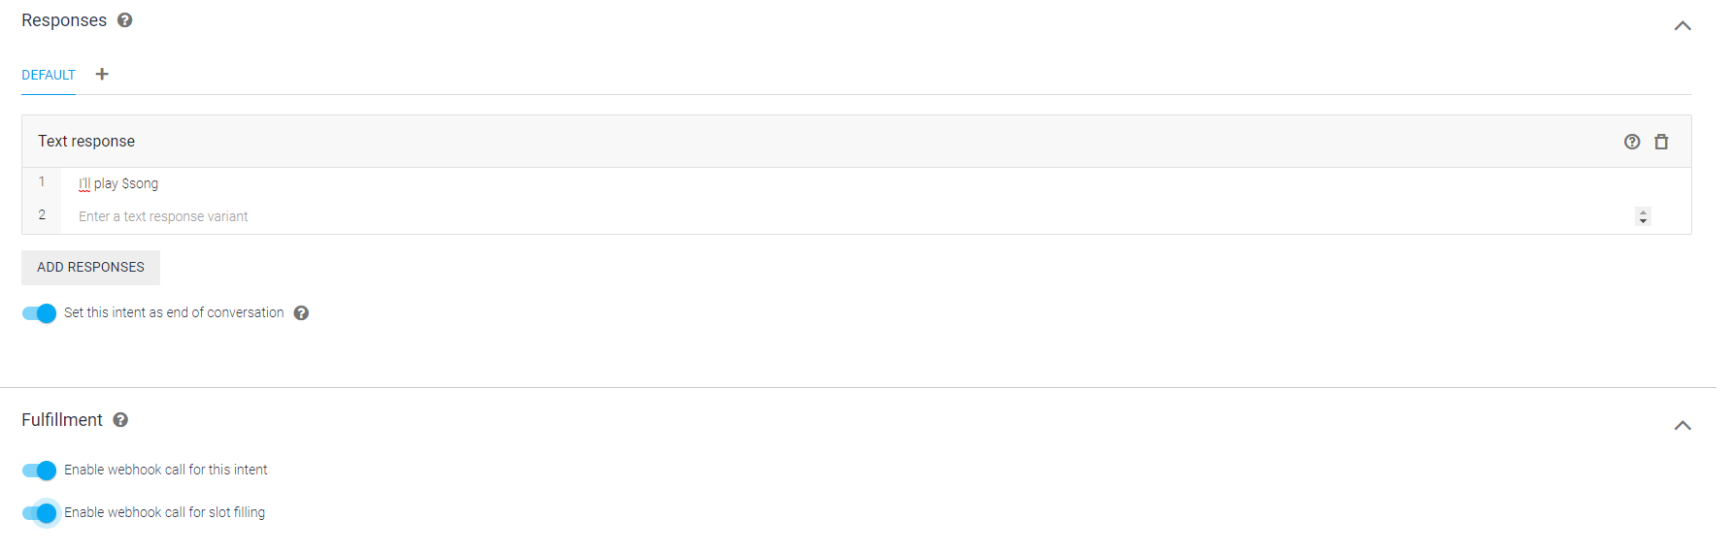Click the Fulfillment section heading
This screenshot has height=553, width=1733.
click(62, 420)
